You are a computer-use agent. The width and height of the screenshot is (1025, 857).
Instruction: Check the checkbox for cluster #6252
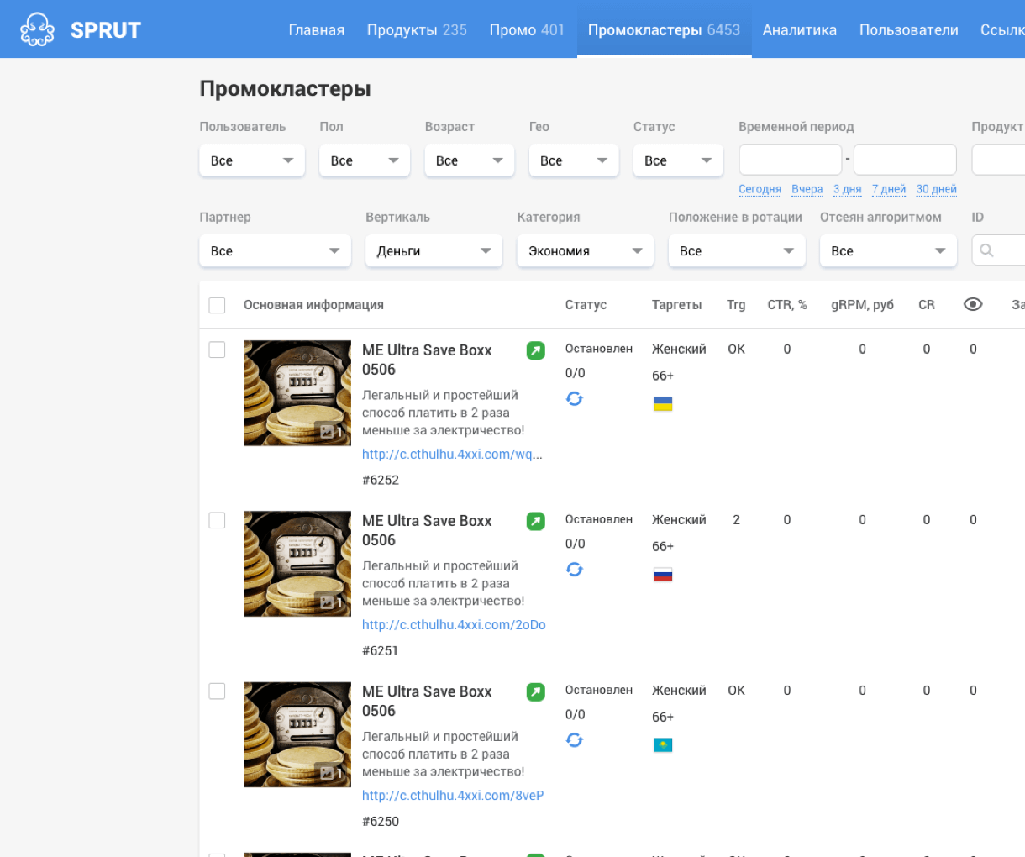click(217, 350)
